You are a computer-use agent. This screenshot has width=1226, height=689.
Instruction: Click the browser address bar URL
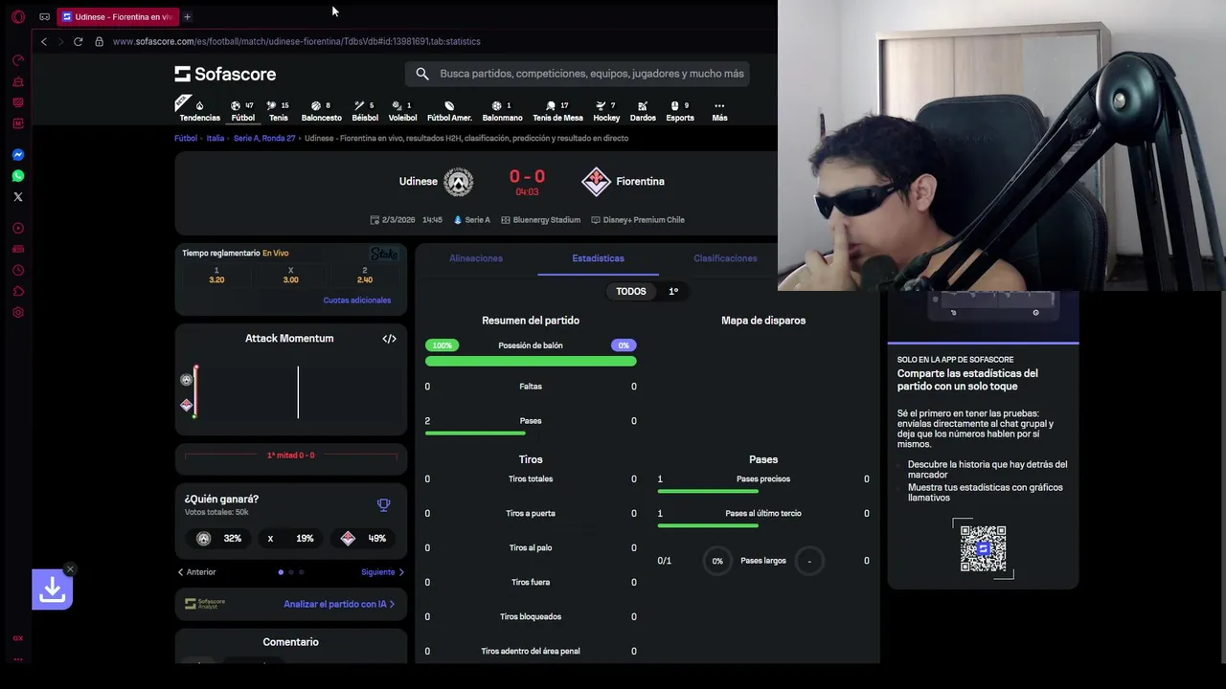pyautogui.click(x=296, y=41)
